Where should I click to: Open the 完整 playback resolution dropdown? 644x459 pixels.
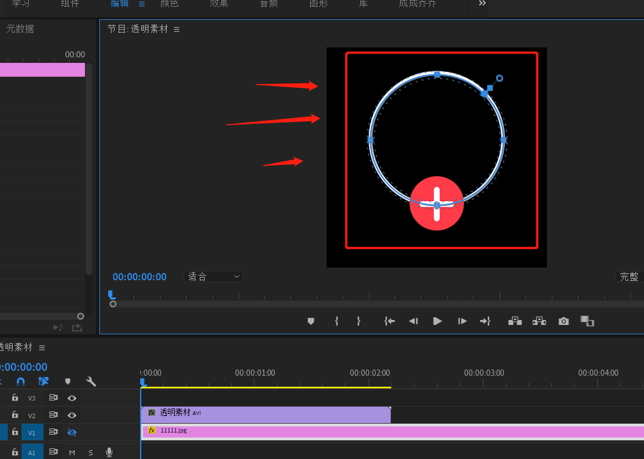(630, 277)
